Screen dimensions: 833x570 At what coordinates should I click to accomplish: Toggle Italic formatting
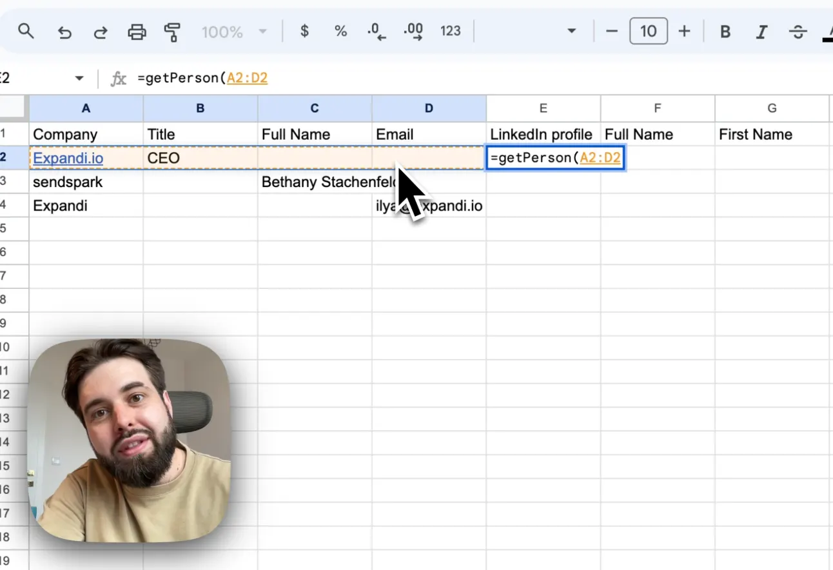pos(761,32)
